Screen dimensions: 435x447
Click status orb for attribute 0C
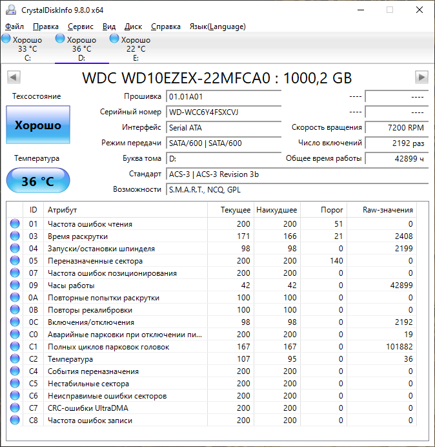click(15, 322)
